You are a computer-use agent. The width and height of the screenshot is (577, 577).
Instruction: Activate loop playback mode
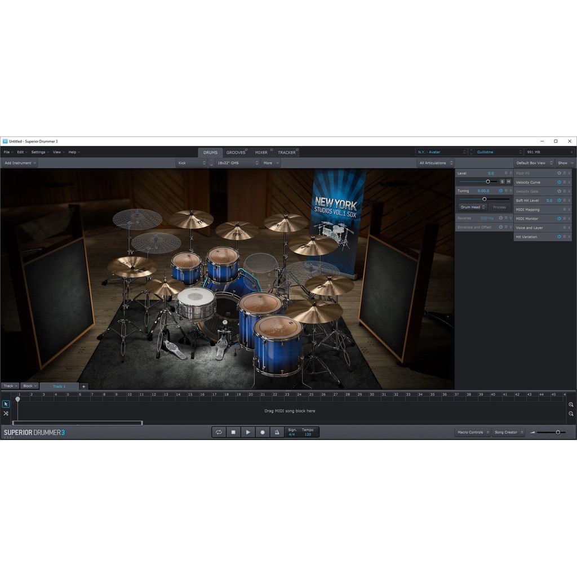[219, 432]
